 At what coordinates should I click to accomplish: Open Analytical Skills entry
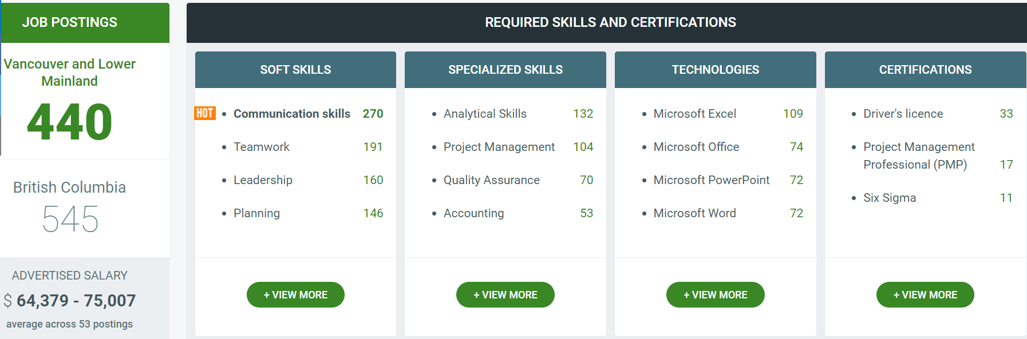tap(485, 114)
